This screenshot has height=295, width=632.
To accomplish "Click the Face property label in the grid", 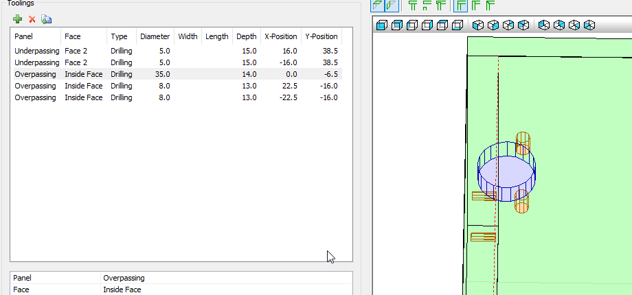I will pos(21,290).
